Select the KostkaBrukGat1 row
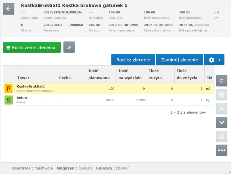Image resolution: width=231 pixels, height=174 pixels. pos(108,89)
